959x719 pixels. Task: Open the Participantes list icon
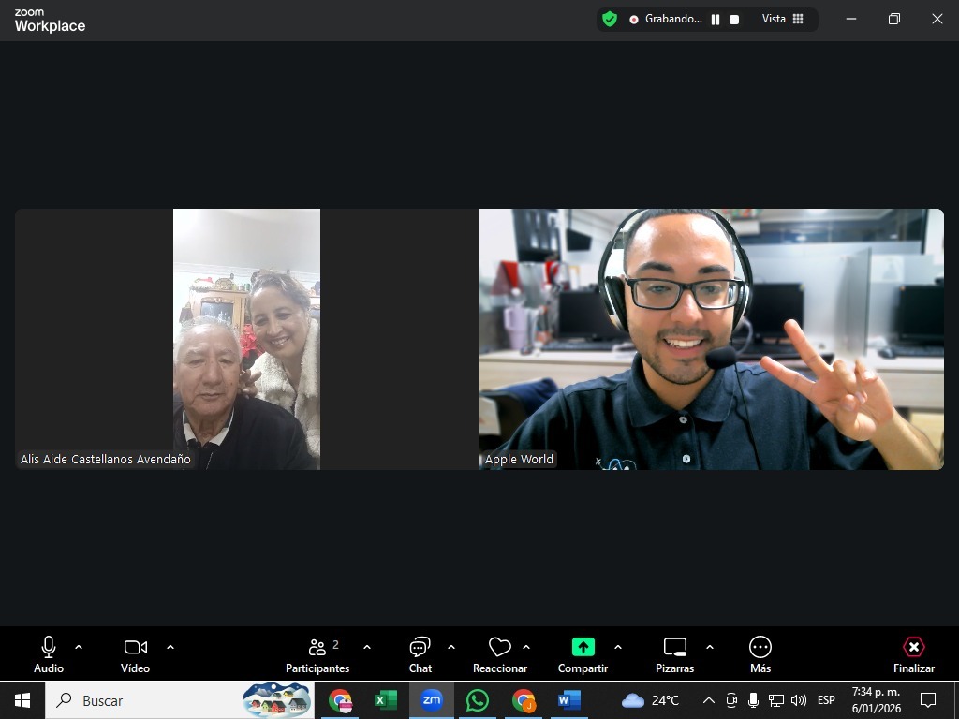click(x=317, y=647)
